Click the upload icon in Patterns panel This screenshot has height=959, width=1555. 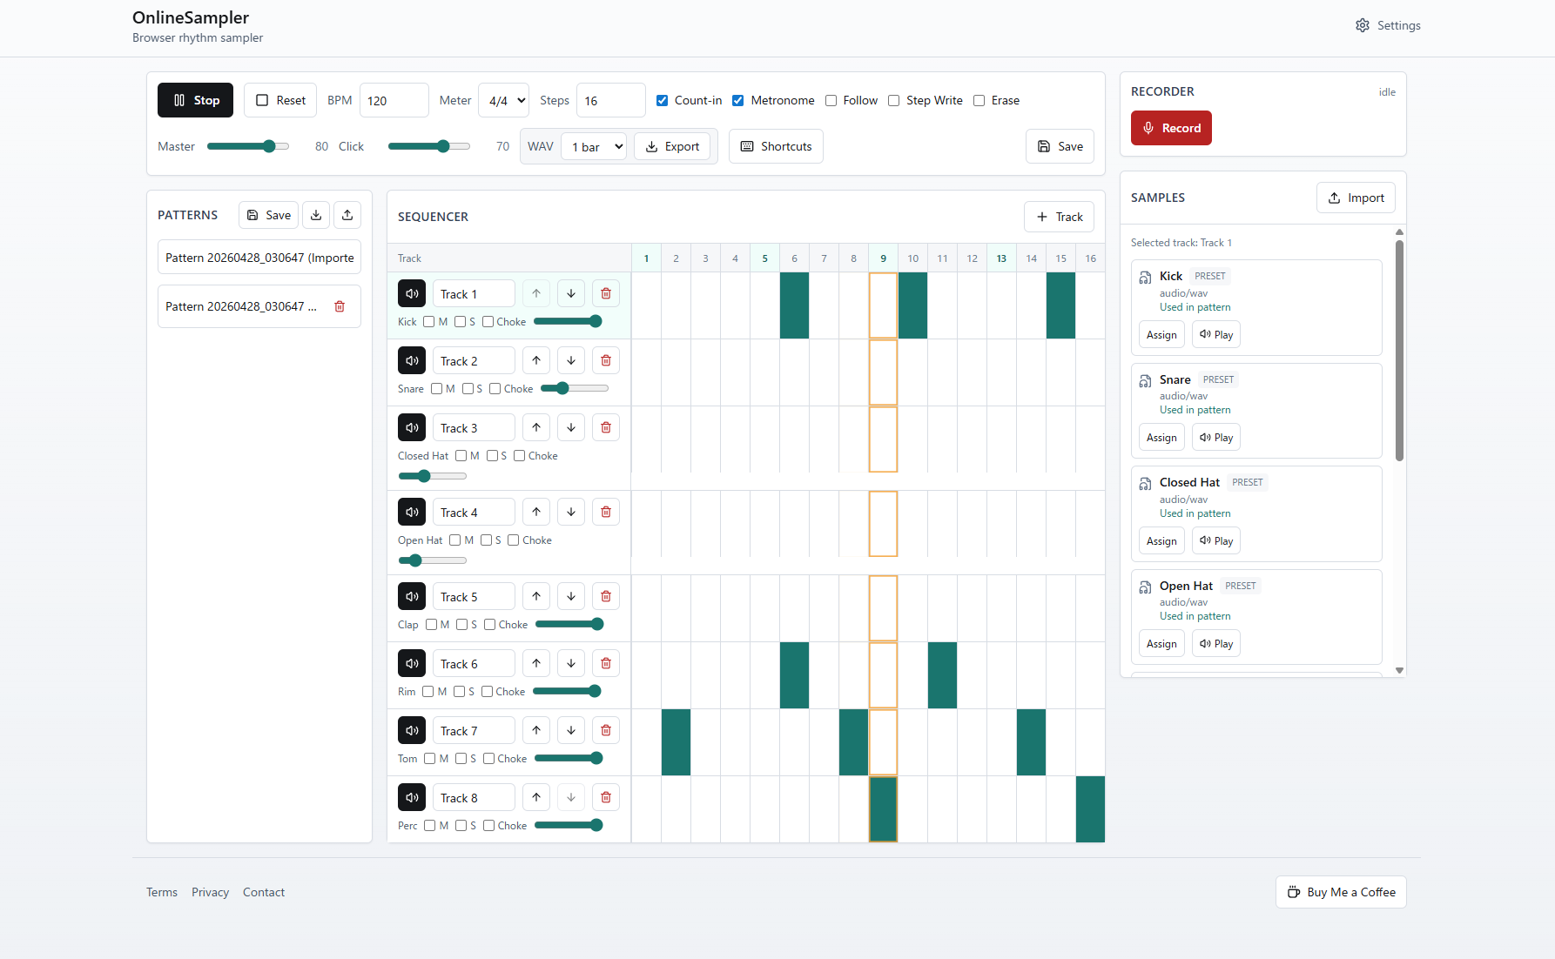347,215
